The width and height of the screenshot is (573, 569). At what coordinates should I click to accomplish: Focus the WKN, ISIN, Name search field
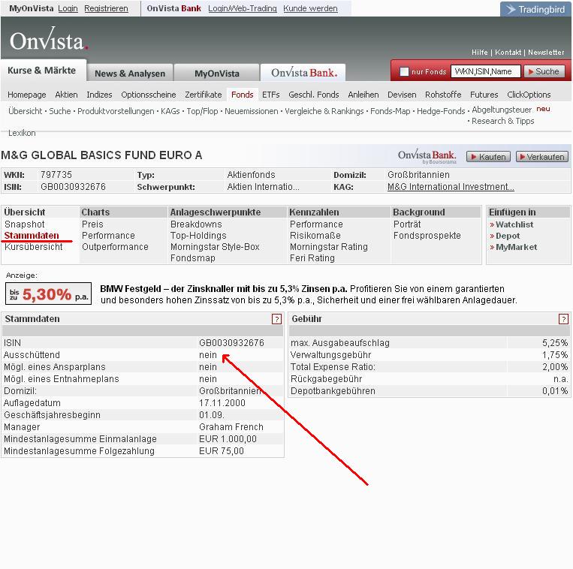pyautogui.click(x=485, y=71)
